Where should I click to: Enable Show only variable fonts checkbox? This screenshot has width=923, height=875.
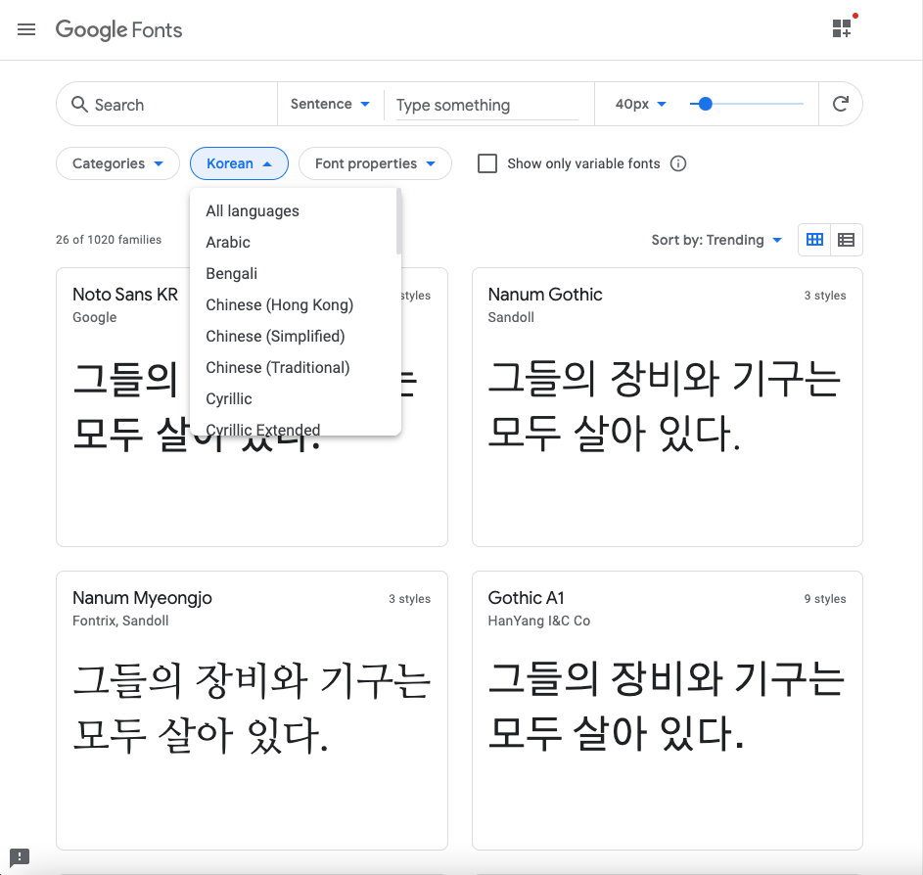coord(487,163)
